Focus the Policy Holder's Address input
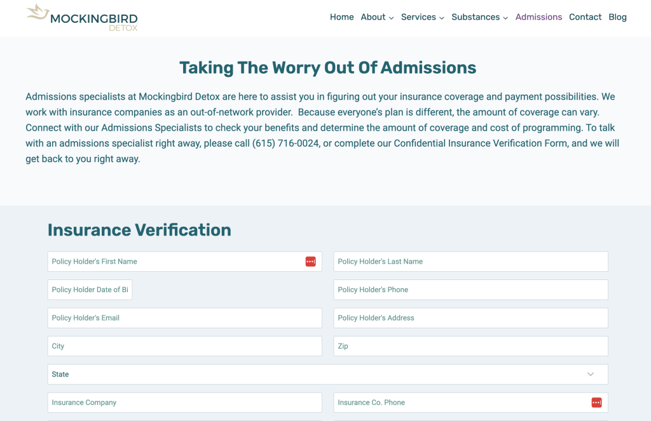Viewport: 651px width, 421px height. click(470, 318)
